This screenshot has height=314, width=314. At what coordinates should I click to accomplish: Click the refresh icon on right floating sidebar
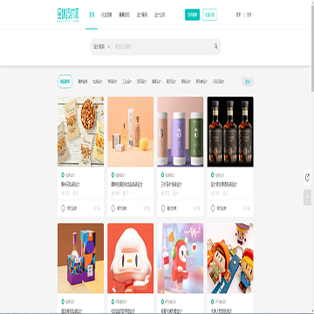pos(307,178)
